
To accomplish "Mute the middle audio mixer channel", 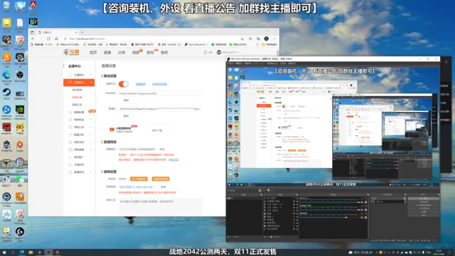I will [362, 210].
